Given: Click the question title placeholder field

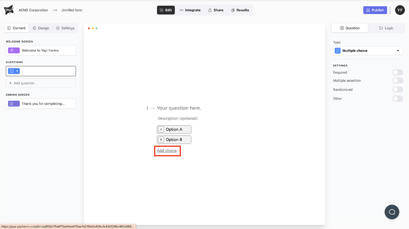Looking at the screenshot, I should (x=179, y=108).
